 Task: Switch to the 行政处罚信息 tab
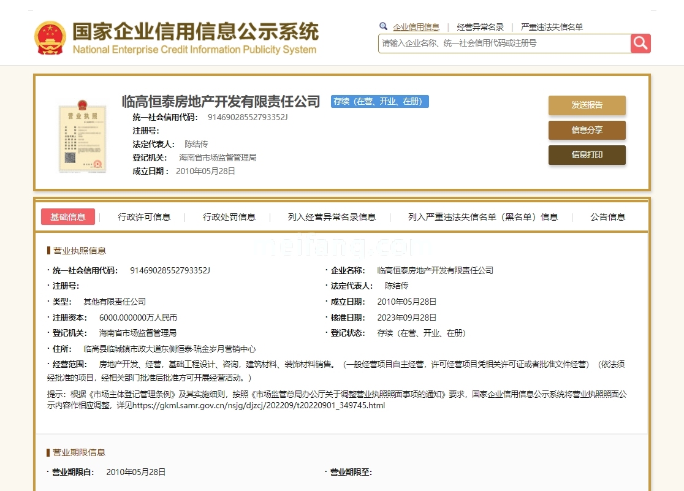coord(229,216)
